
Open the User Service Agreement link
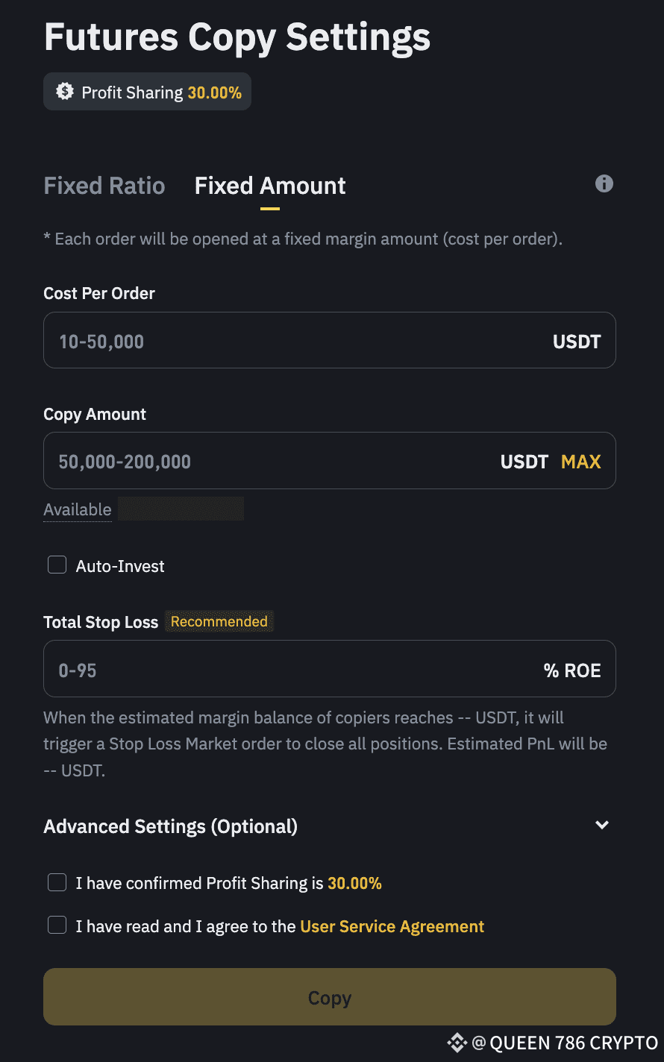[x=392, y=926]
